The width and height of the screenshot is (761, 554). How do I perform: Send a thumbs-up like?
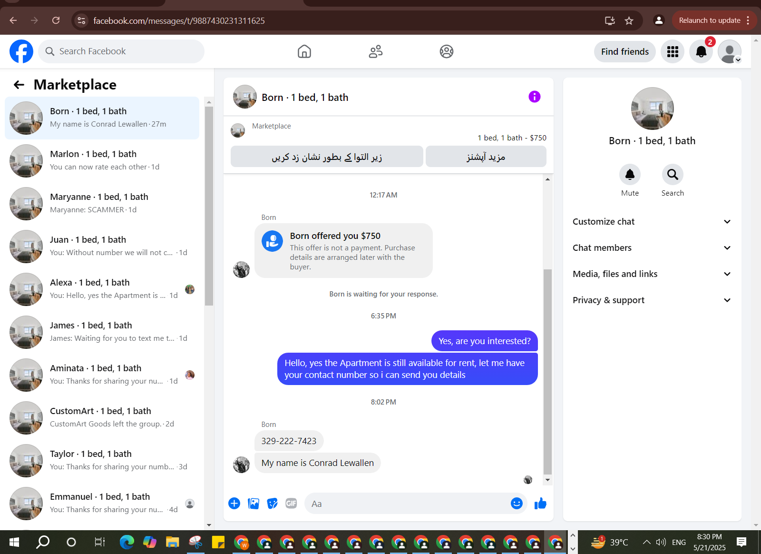540,503
